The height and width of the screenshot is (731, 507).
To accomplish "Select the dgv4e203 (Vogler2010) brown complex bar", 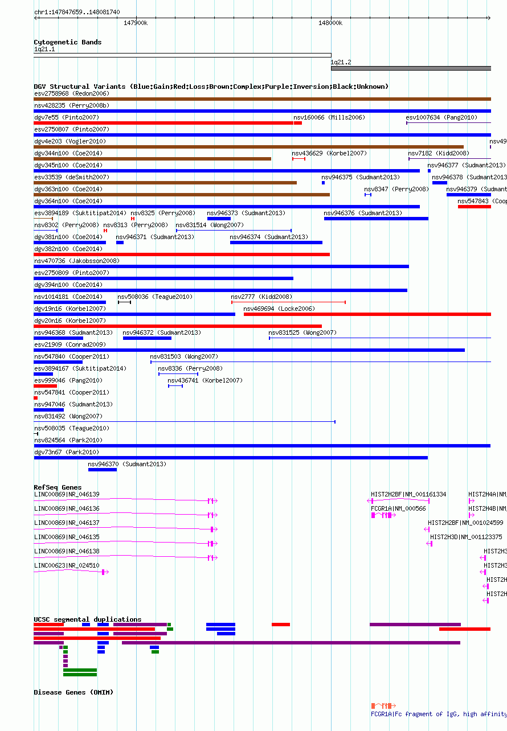I will click(248, 147).
